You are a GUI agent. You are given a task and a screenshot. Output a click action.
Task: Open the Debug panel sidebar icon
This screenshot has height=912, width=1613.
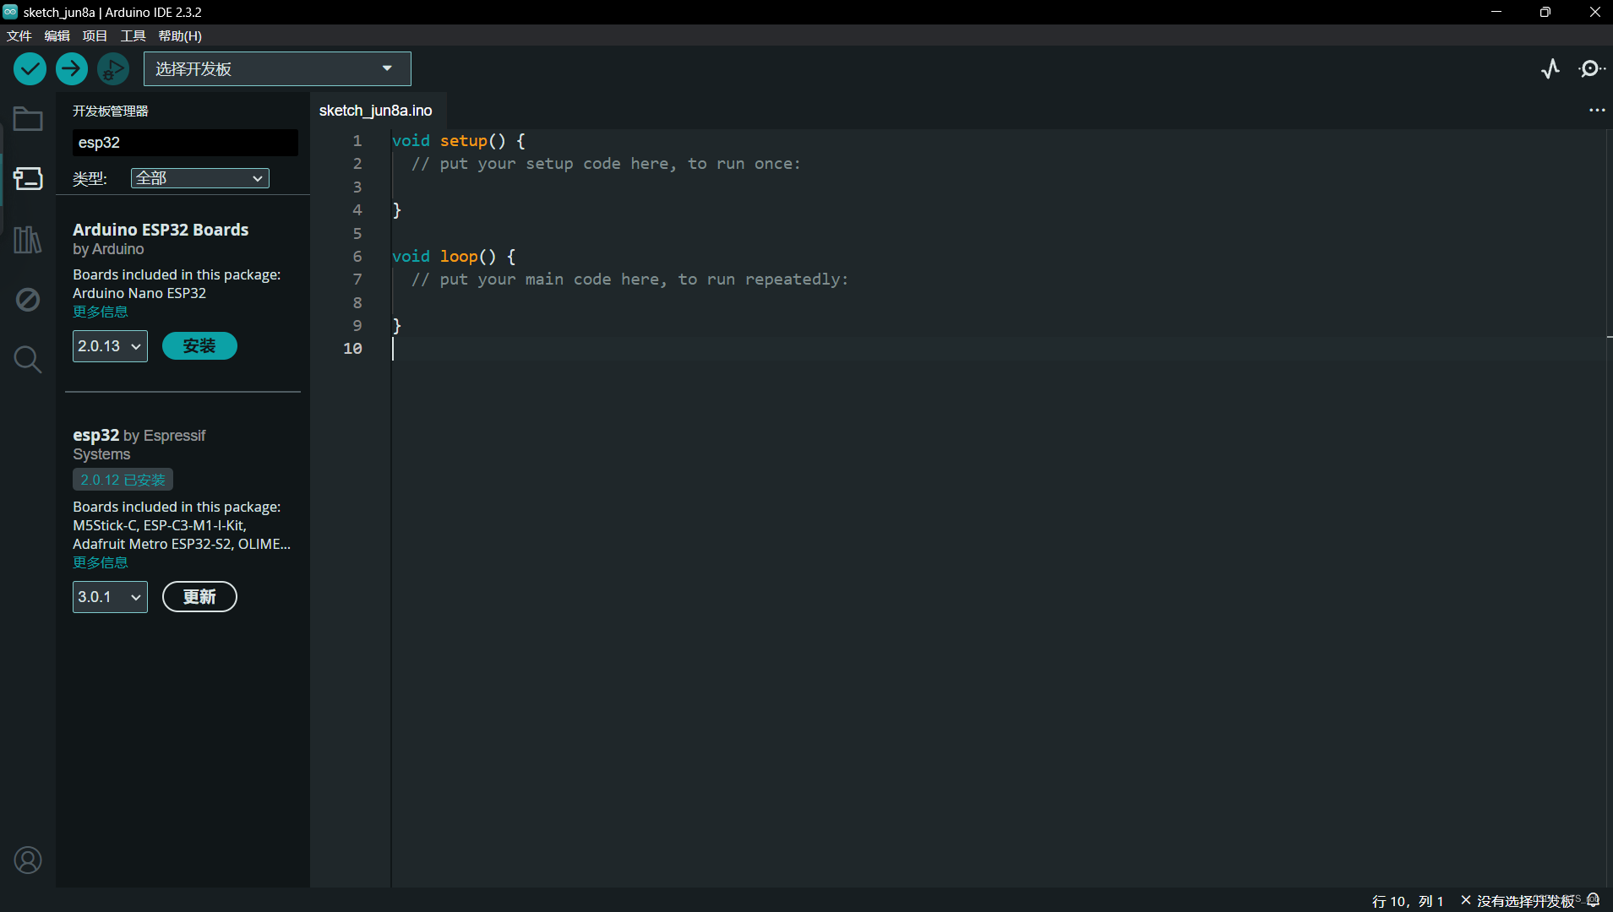[28, 300]
